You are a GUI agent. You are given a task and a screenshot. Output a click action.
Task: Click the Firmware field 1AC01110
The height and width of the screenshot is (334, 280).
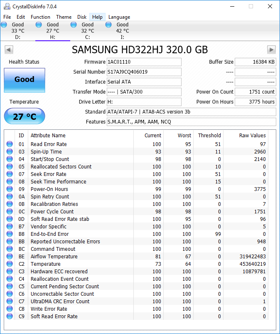tap(144, 62)
